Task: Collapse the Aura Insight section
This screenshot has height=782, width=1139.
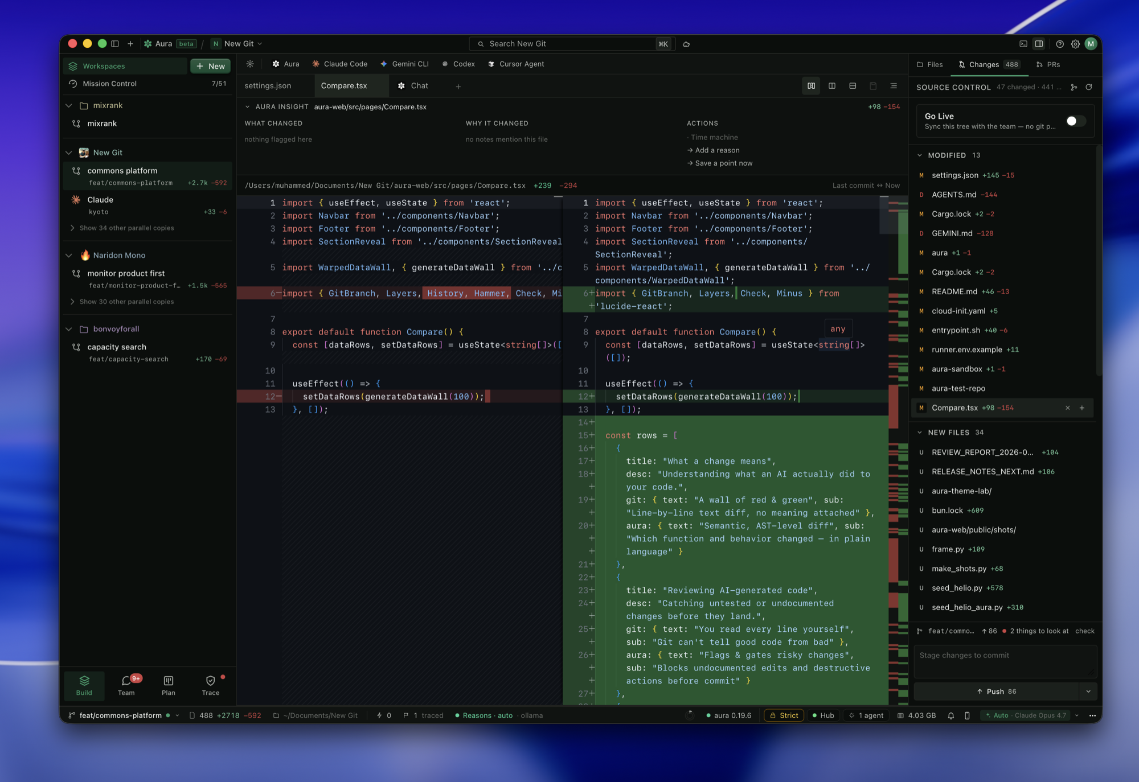Action: pyautogui.click(x=247, y=107)
